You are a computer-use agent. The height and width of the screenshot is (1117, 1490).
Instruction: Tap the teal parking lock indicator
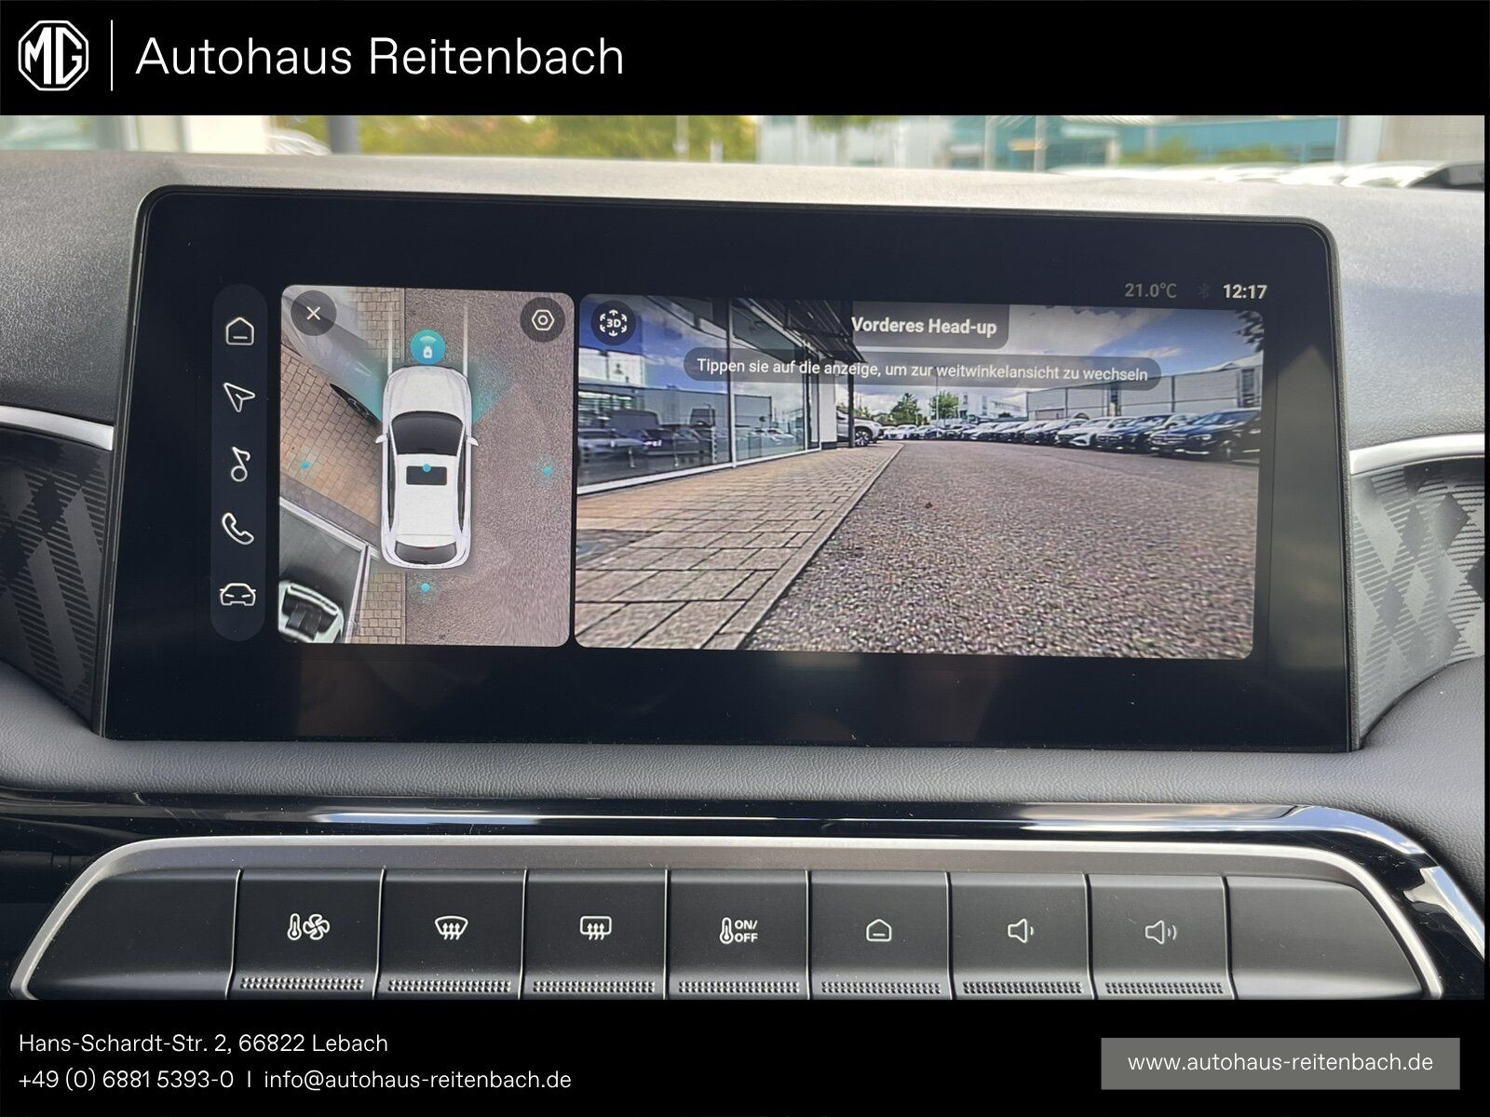coord(428,346)
